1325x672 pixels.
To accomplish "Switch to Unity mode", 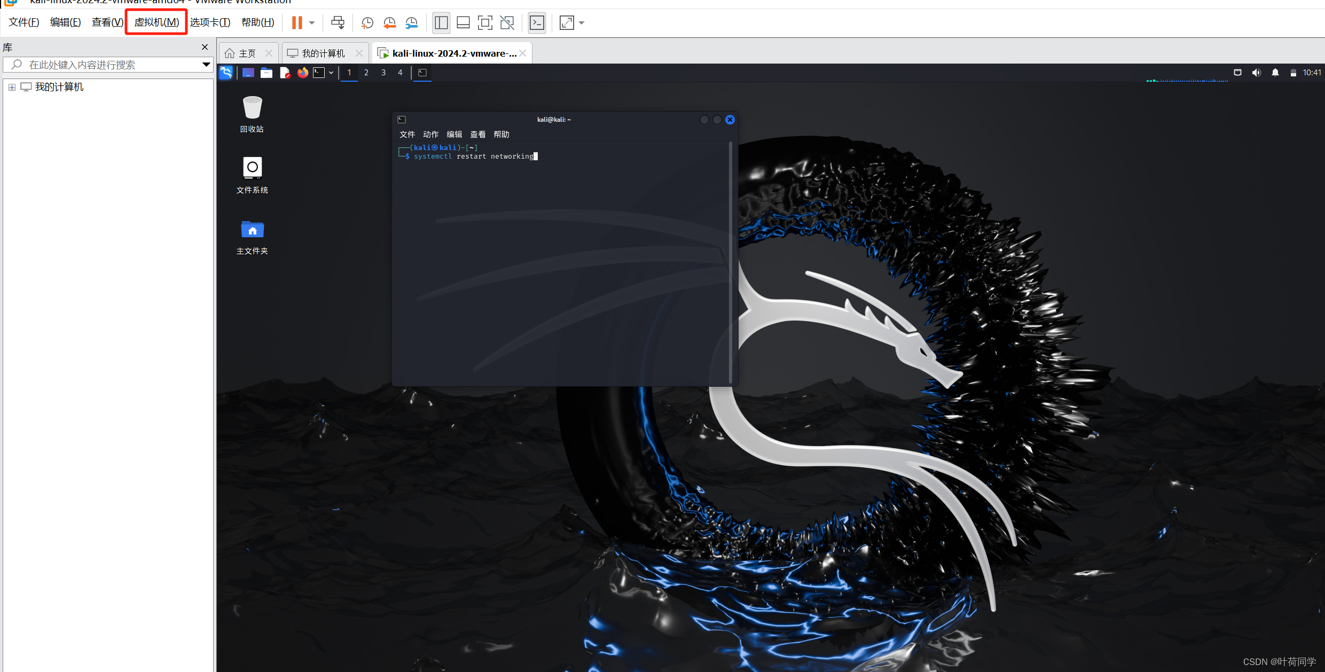I will pyautogui.click(x=507, y=22).
